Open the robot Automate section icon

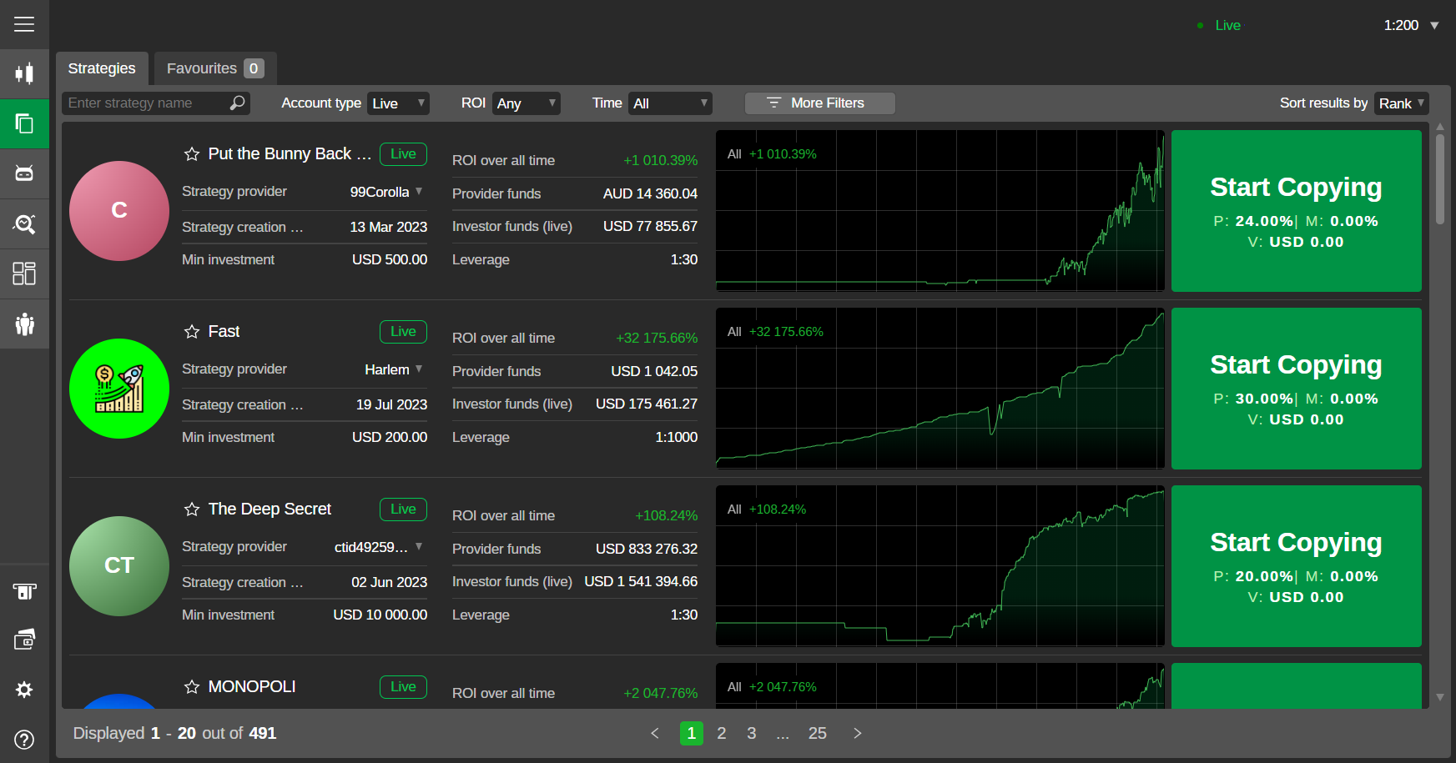coord(24,173)
